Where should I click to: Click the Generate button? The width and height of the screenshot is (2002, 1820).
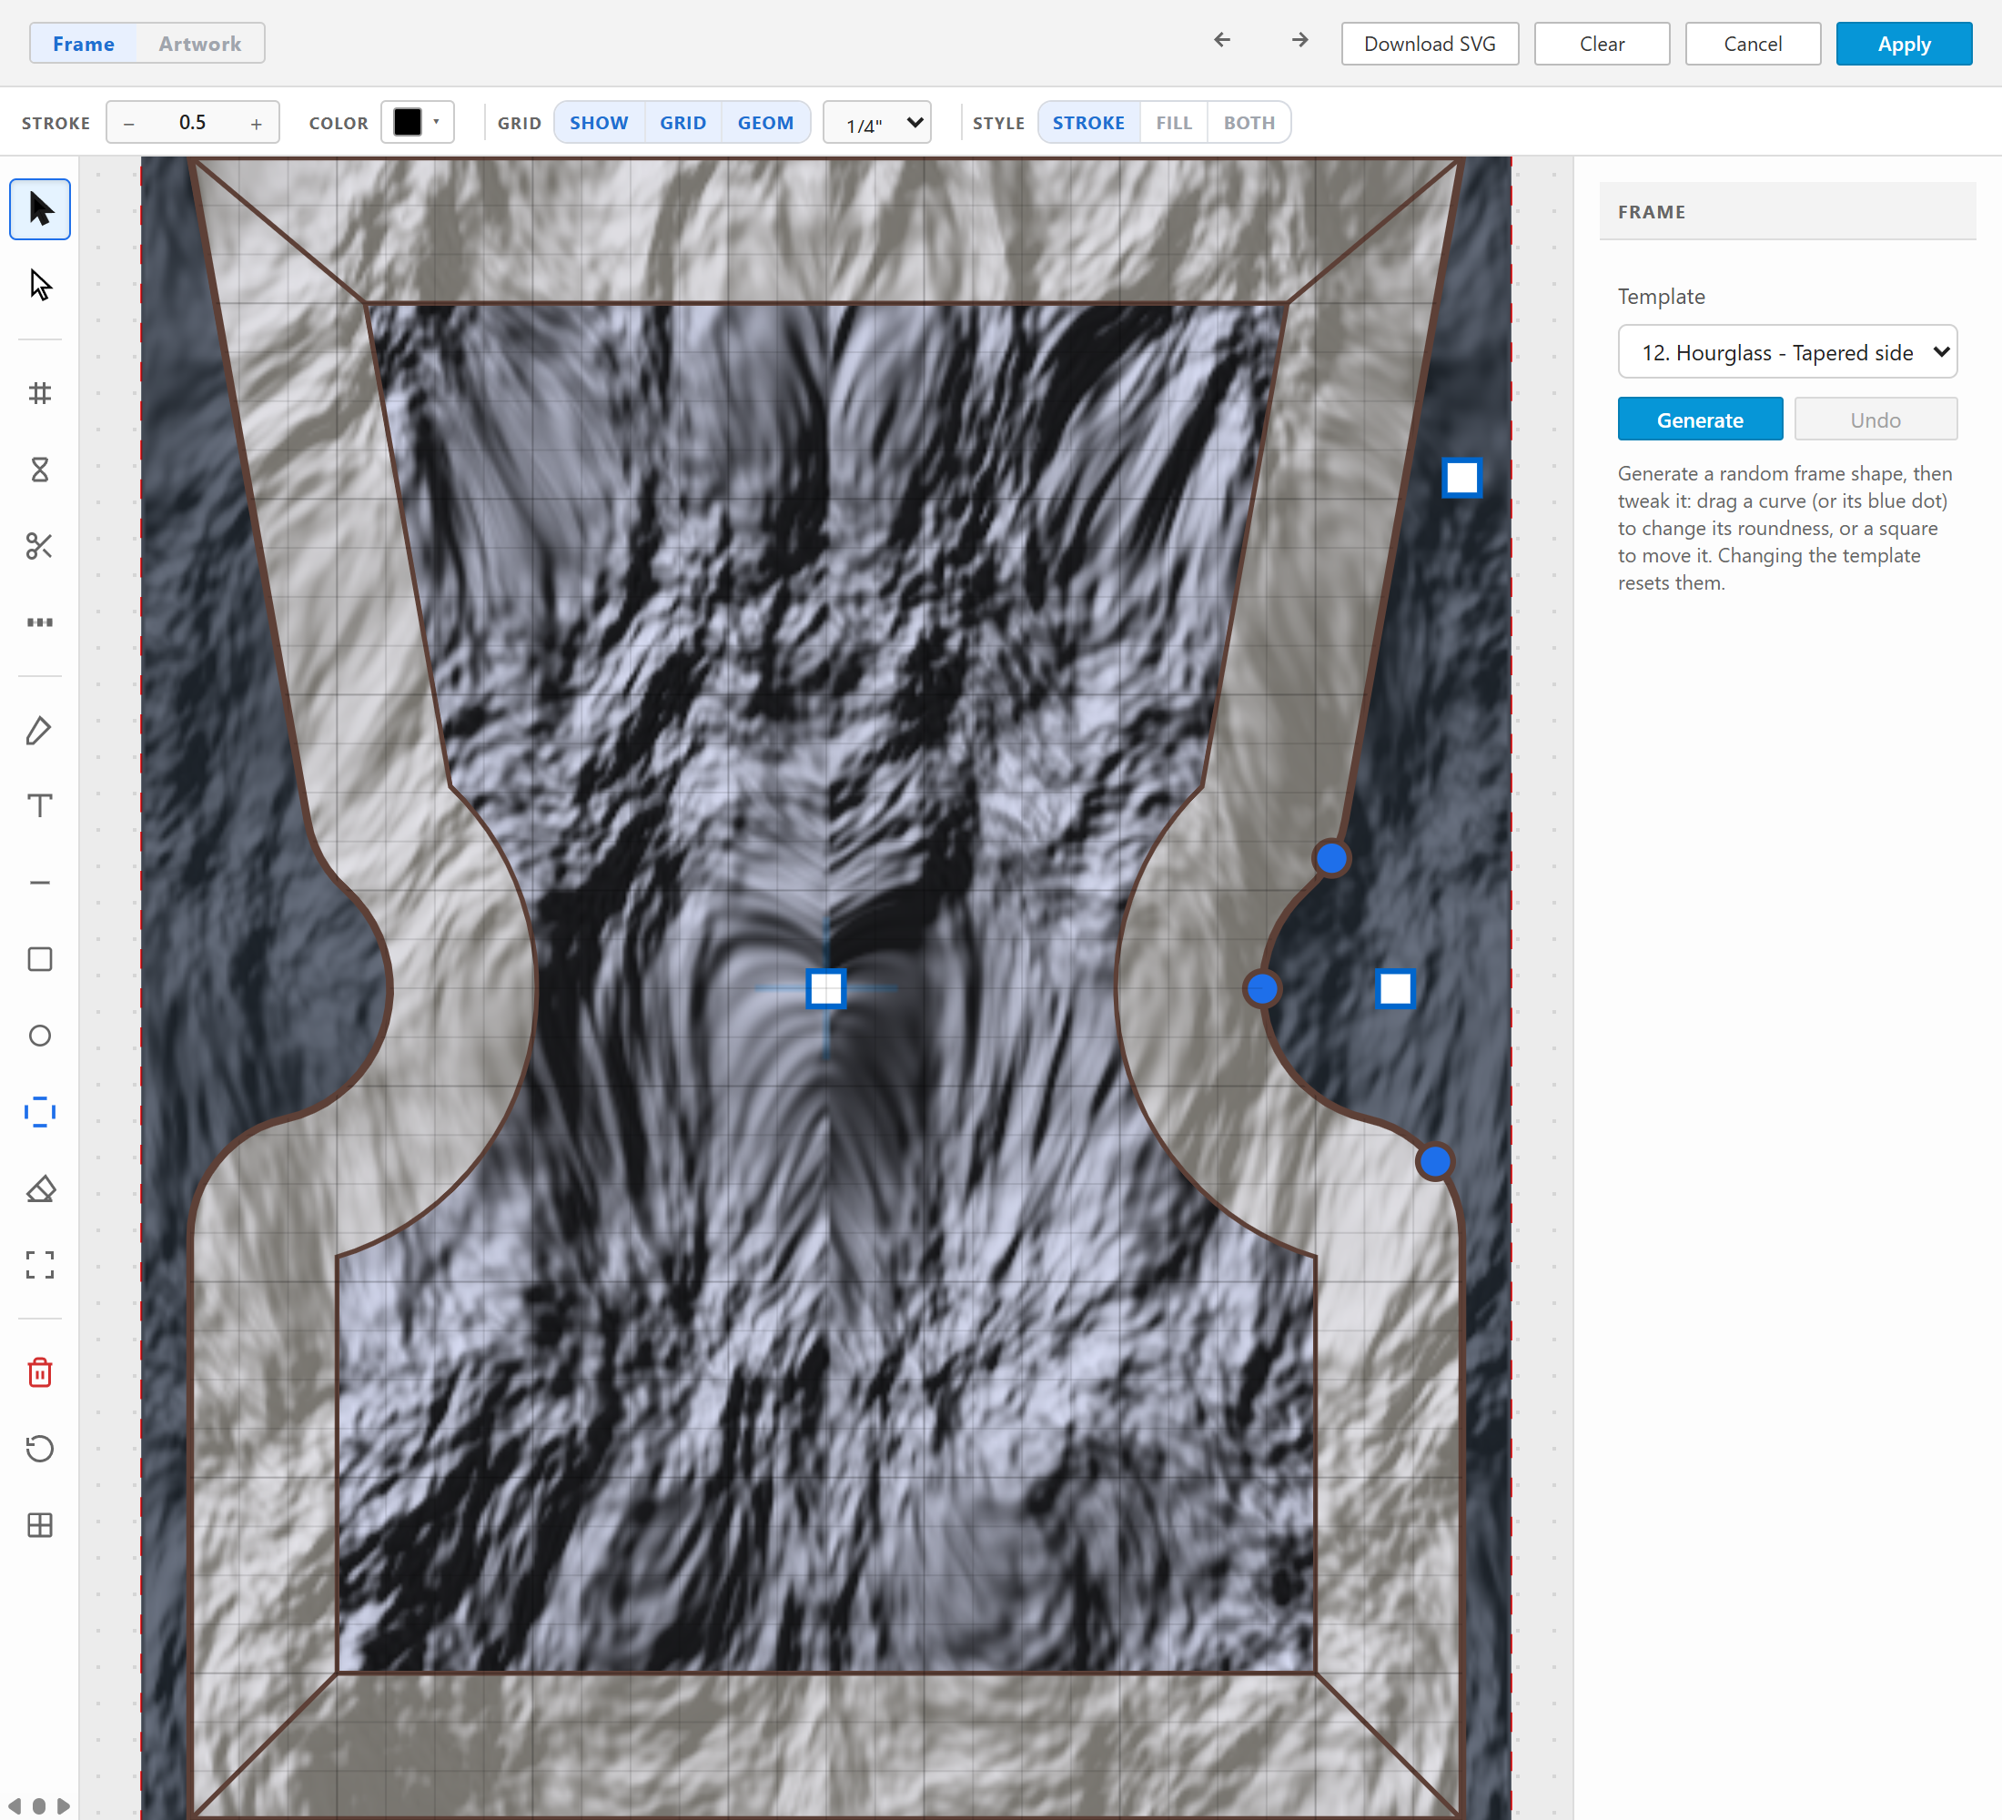[x=1700, y=420]
